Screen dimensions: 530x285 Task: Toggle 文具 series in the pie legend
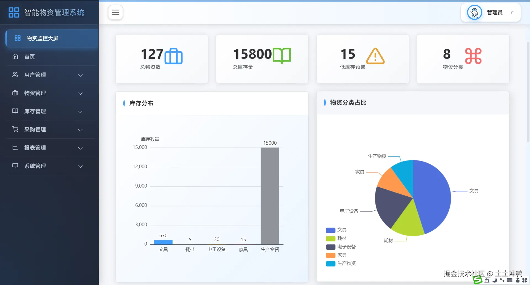pos(336,230)
